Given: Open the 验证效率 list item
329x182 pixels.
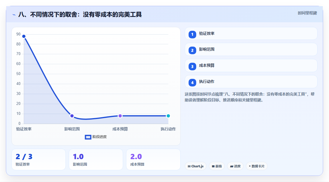Looking at the screenshot, I should click(x=251, y=33).
